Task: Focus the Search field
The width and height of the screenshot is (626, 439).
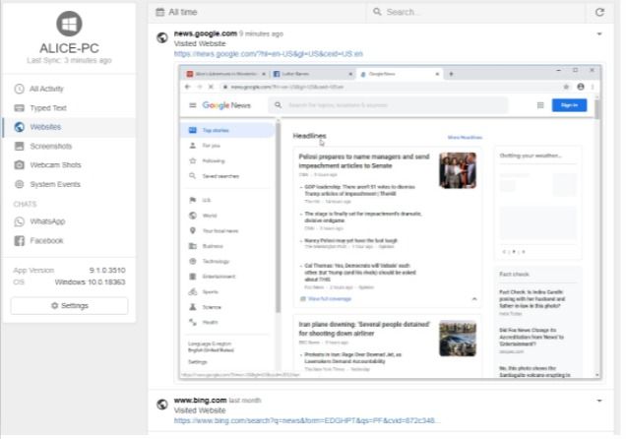Action: [477, 12]
